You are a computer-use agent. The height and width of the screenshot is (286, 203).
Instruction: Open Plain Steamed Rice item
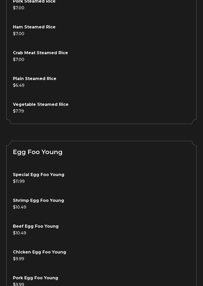tap(35, 79)
